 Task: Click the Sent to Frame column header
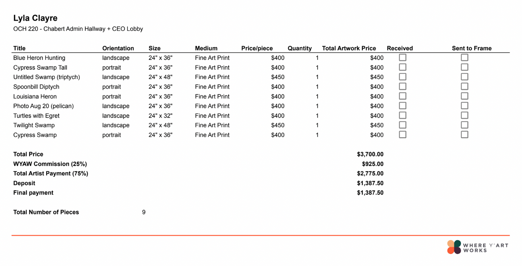(471, 48)
